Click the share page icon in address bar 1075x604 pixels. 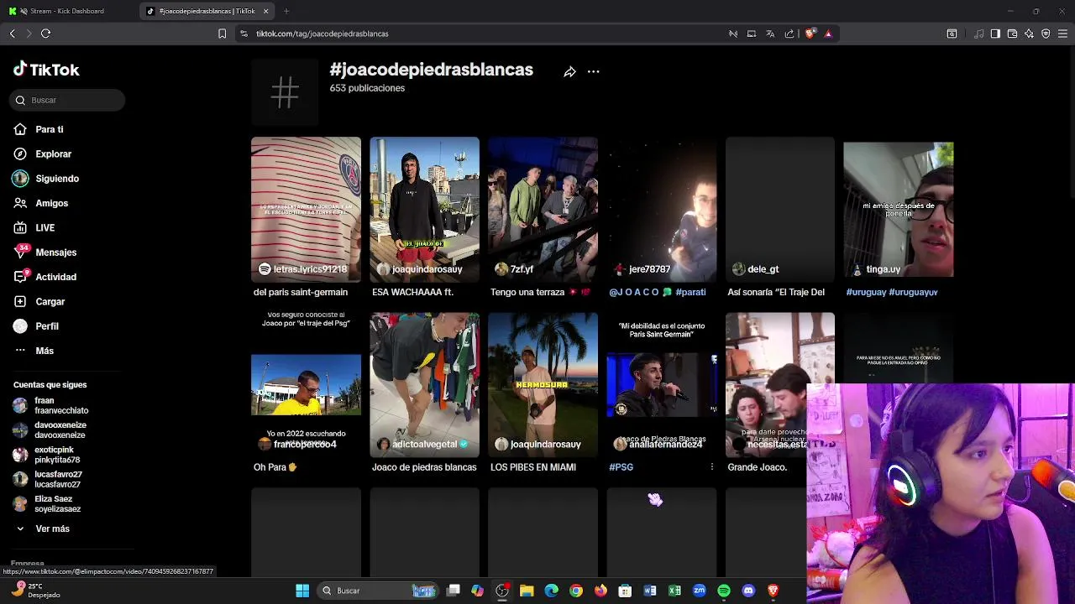coord(789,34)
